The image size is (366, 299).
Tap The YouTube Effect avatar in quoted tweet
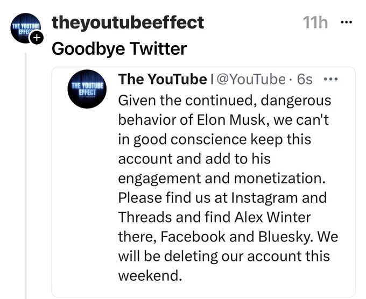87,89
